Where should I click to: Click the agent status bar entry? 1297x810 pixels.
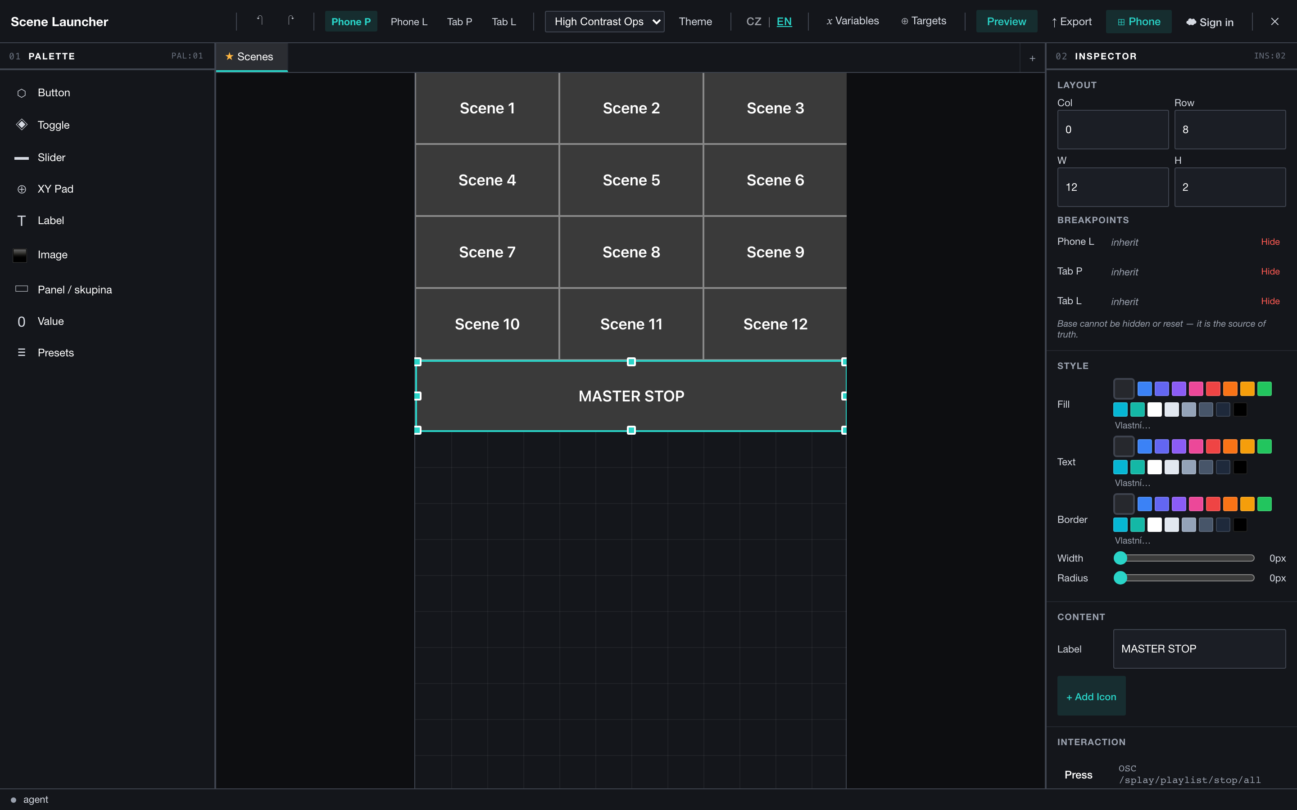(30, 799)
